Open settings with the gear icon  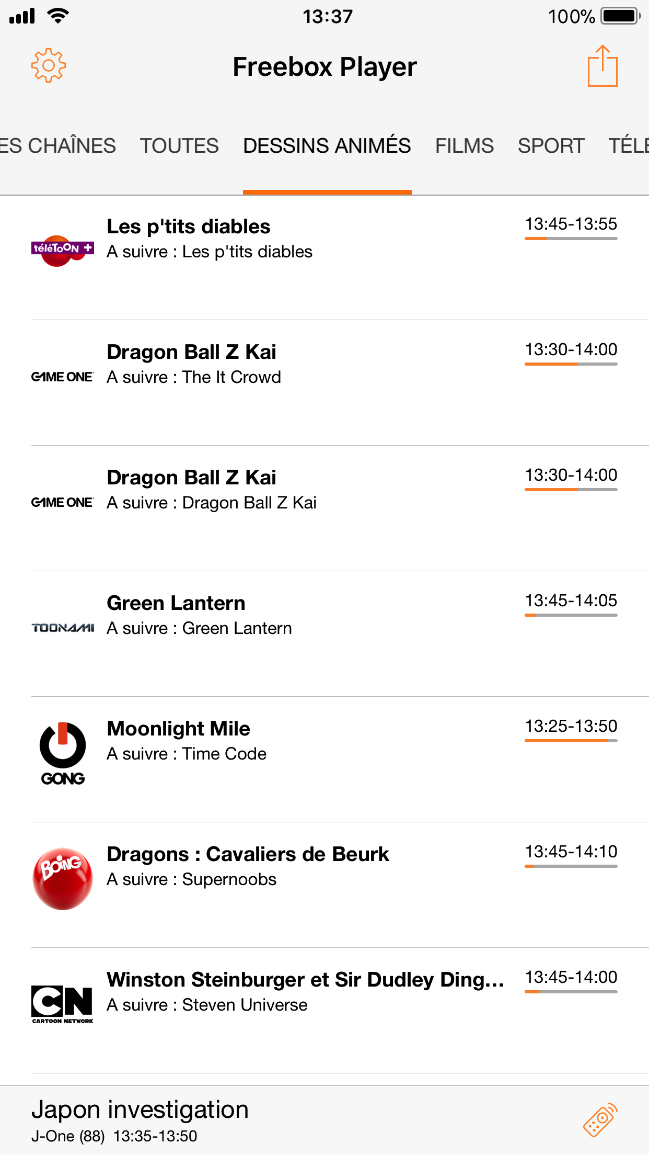coord(48,66)
